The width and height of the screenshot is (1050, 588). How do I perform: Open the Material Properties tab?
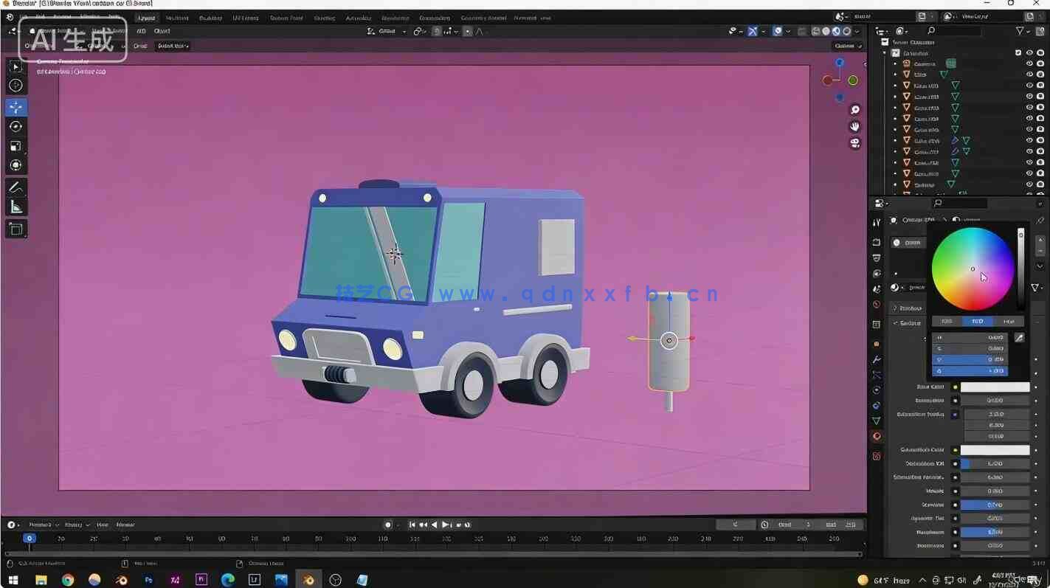click(876, 436)
